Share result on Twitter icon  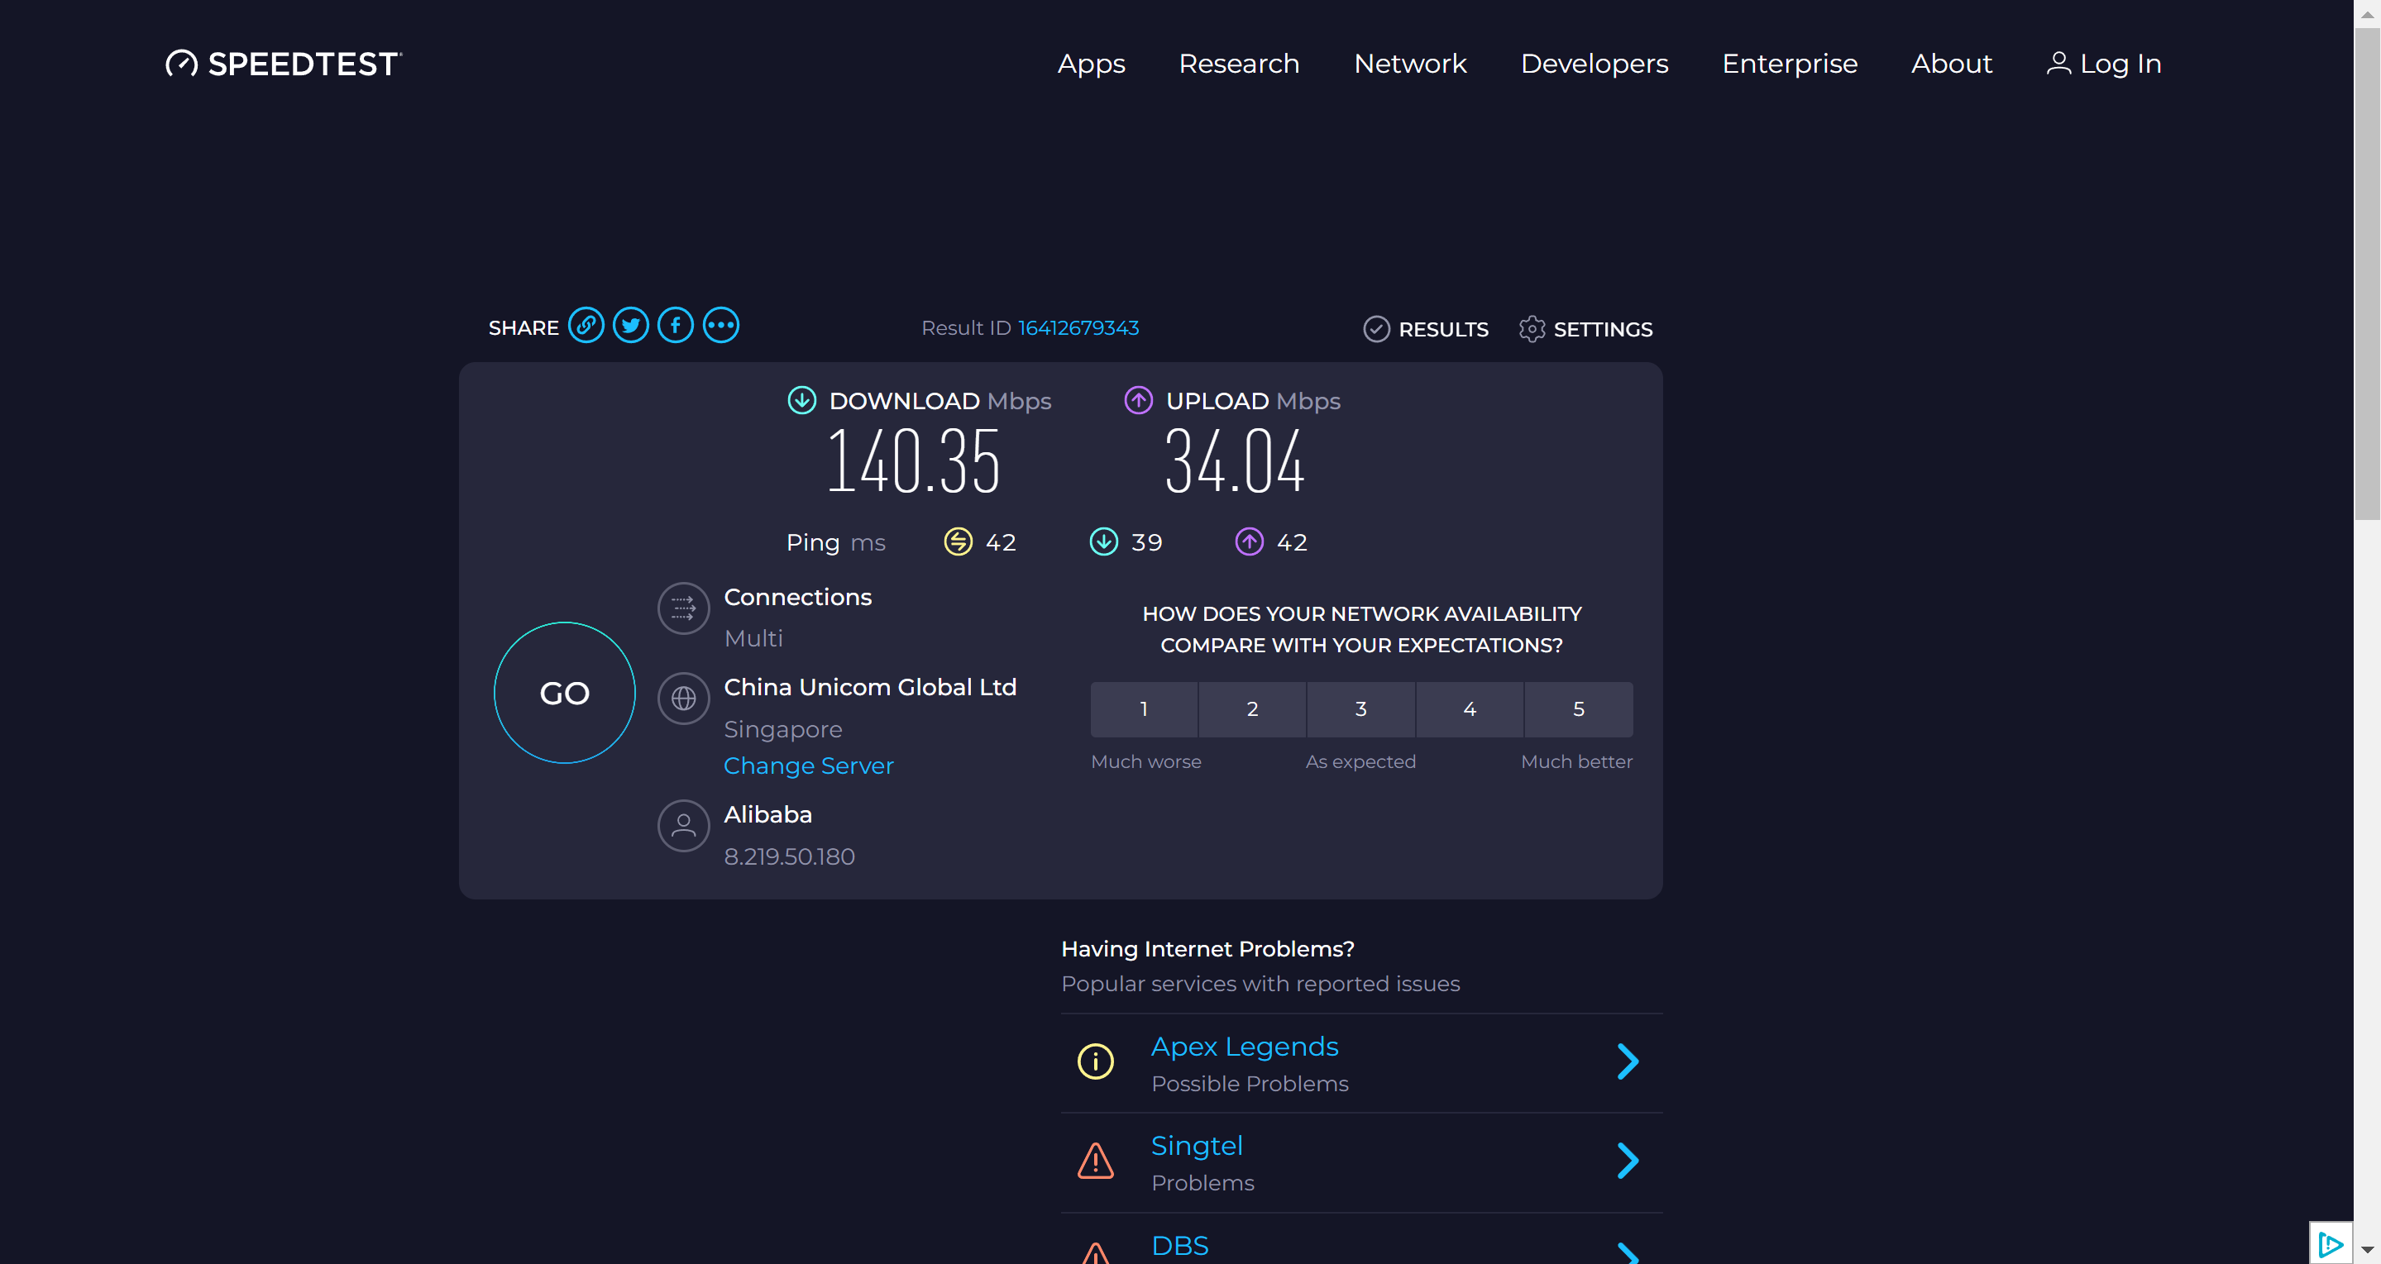click(x=630, y=327)
